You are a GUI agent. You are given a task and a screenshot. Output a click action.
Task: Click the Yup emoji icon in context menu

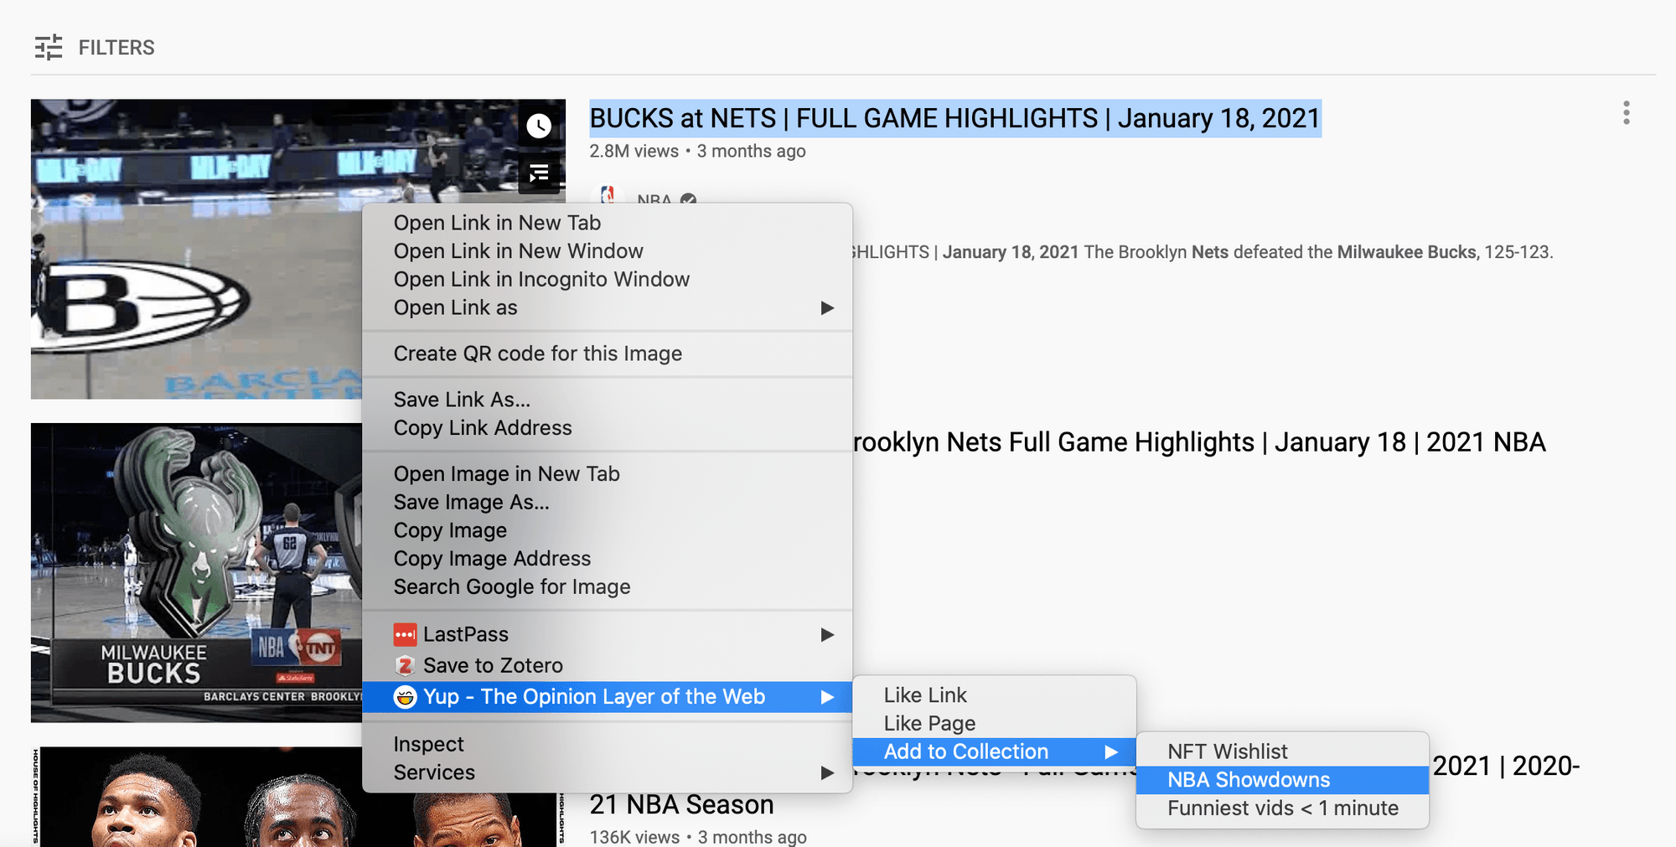coord(405,697)
